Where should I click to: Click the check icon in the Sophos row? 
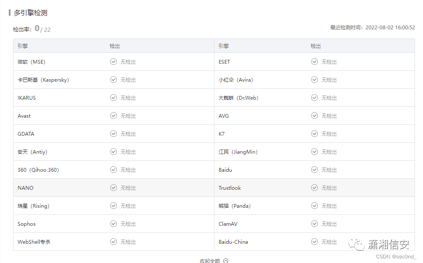coord(113,224)
